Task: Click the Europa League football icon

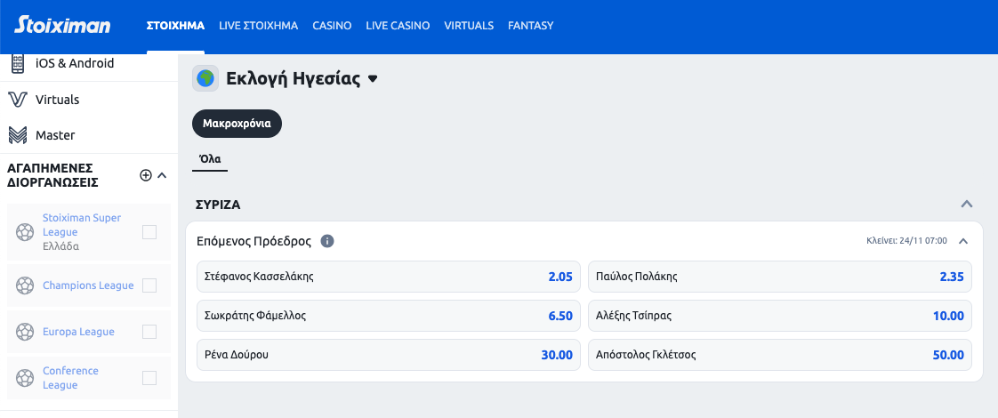Action: 25,332
